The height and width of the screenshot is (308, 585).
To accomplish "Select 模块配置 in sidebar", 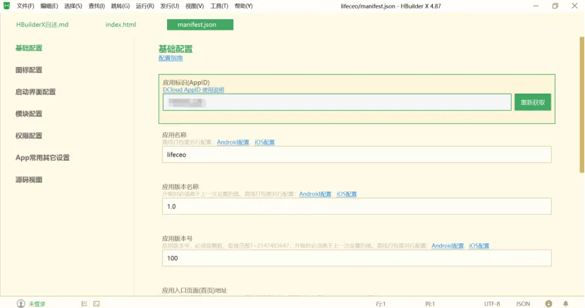I will [x=29, y=113].
